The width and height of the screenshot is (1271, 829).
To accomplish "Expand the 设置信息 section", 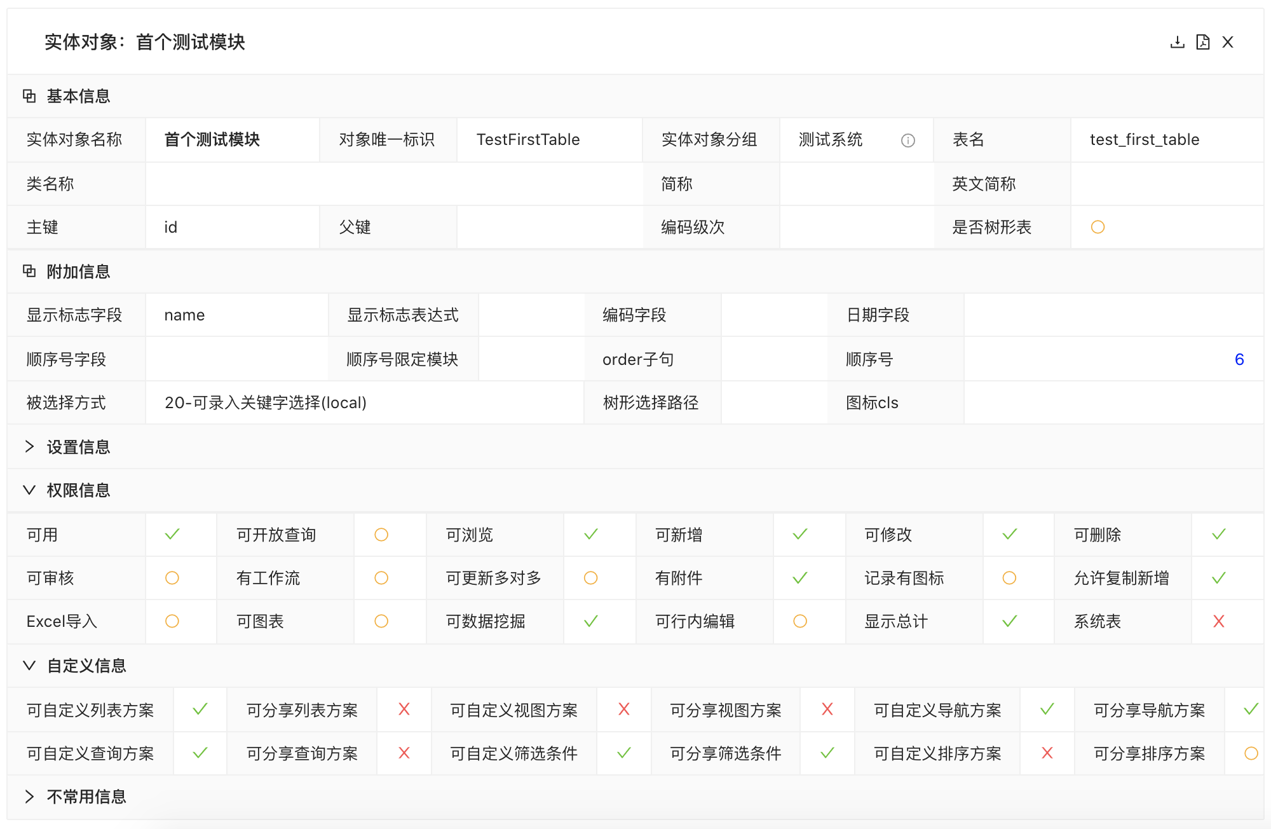I will 29,447.
